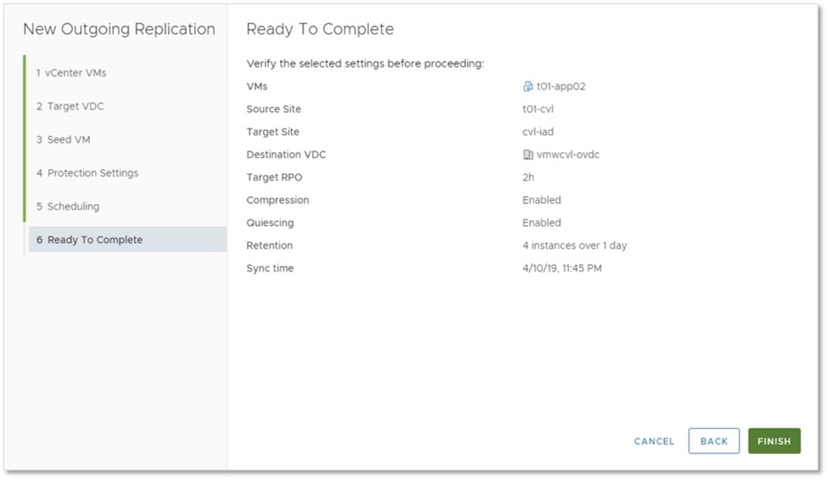Click the VM icon beside t01-app02
829x482 pixels.
tap(528, 86)
